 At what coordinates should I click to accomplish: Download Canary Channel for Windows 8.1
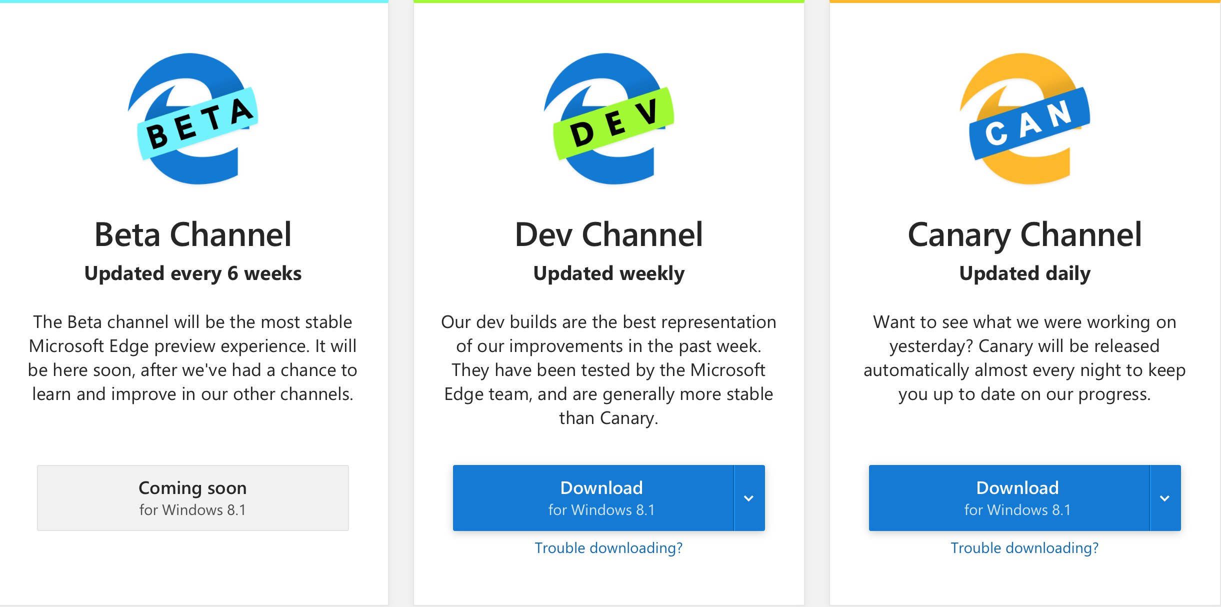[x=1009, y=498]
